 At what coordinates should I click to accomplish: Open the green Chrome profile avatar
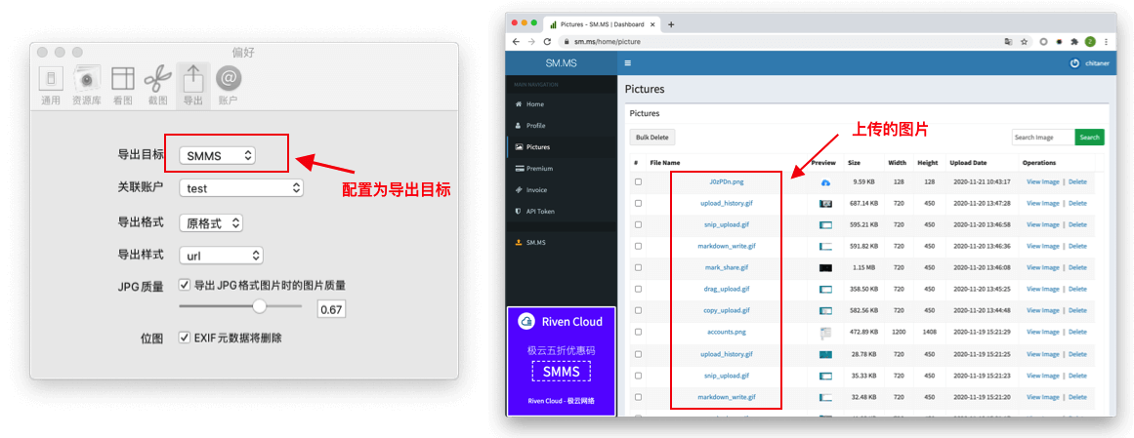[x=1090, y=42]
